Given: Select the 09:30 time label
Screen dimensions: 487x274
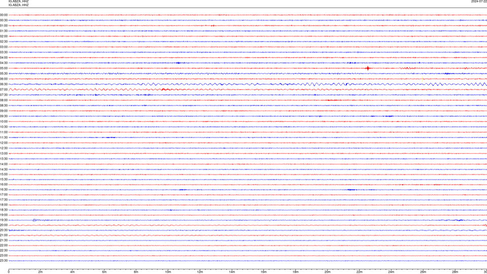Looking at the screenshot, I should click(4, 117).
